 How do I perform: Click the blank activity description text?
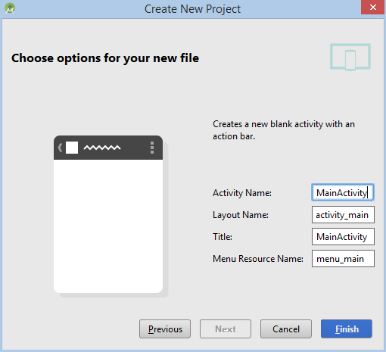point(284,130)
